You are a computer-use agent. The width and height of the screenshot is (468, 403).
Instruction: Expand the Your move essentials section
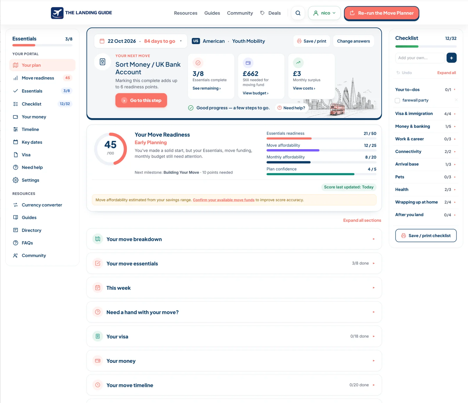coord(234,263)
